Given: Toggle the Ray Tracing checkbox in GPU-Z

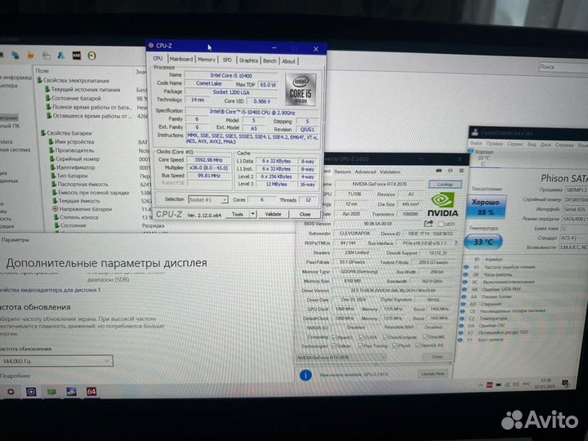Looking at the screenshot, I should coord(360,345).
